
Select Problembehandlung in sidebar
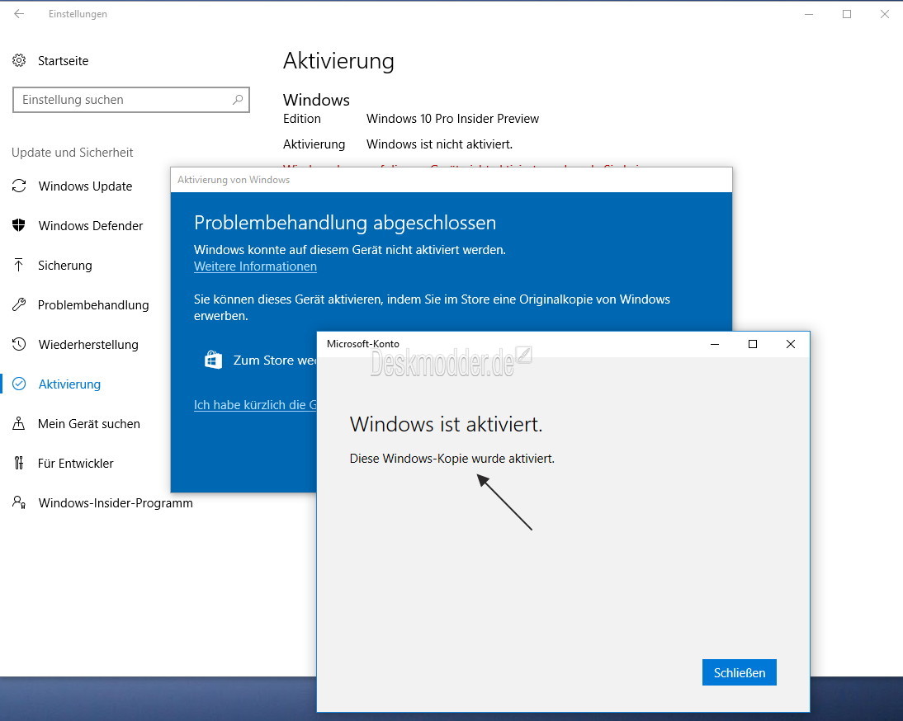pyautogui.click(x=93, y=305)
